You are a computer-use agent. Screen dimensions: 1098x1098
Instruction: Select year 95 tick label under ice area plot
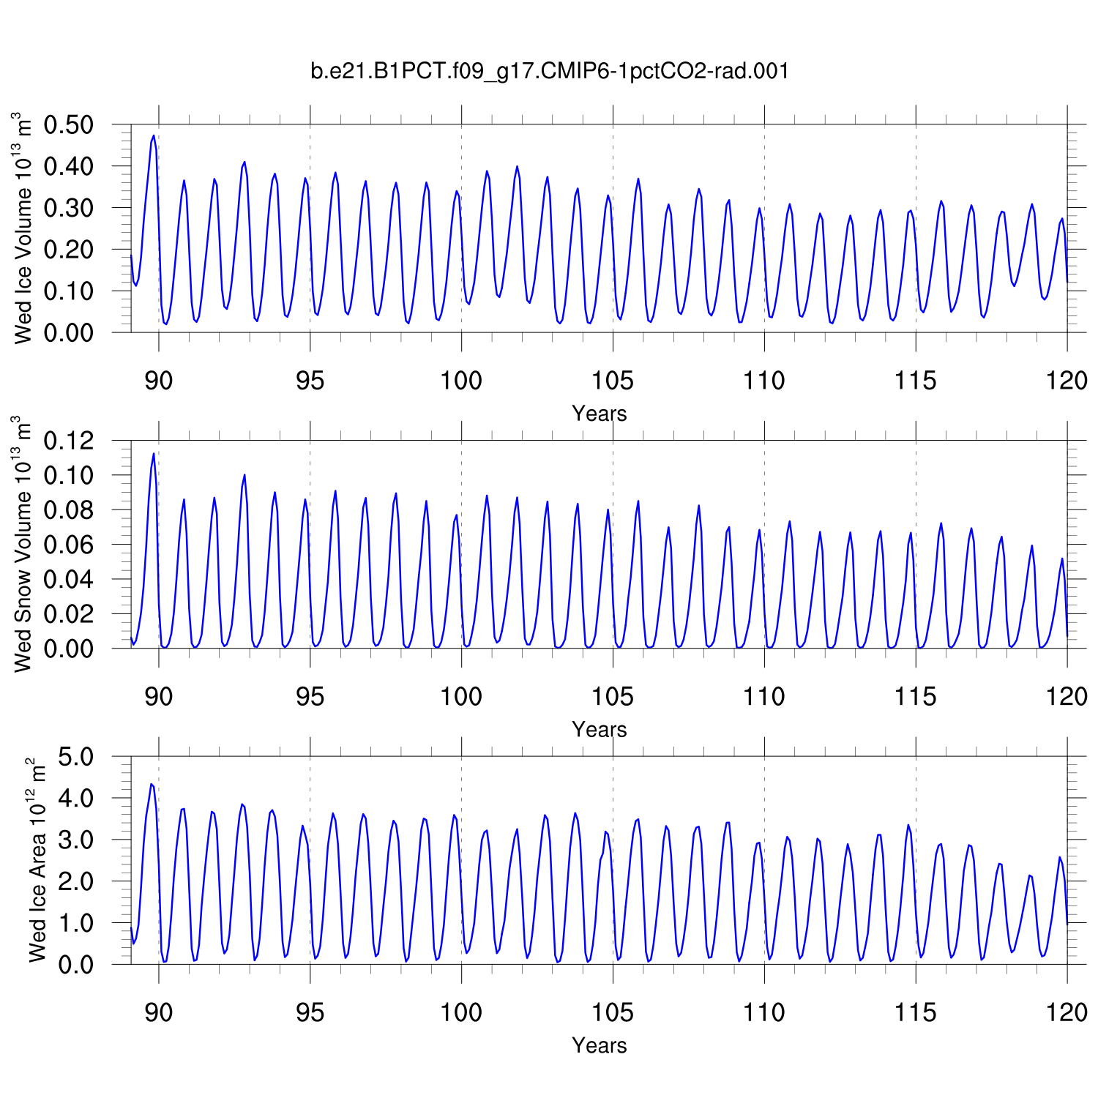[x=310, y=1013]
